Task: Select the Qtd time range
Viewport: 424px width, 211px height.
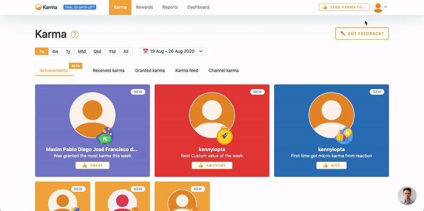Action: pos(98,51)
